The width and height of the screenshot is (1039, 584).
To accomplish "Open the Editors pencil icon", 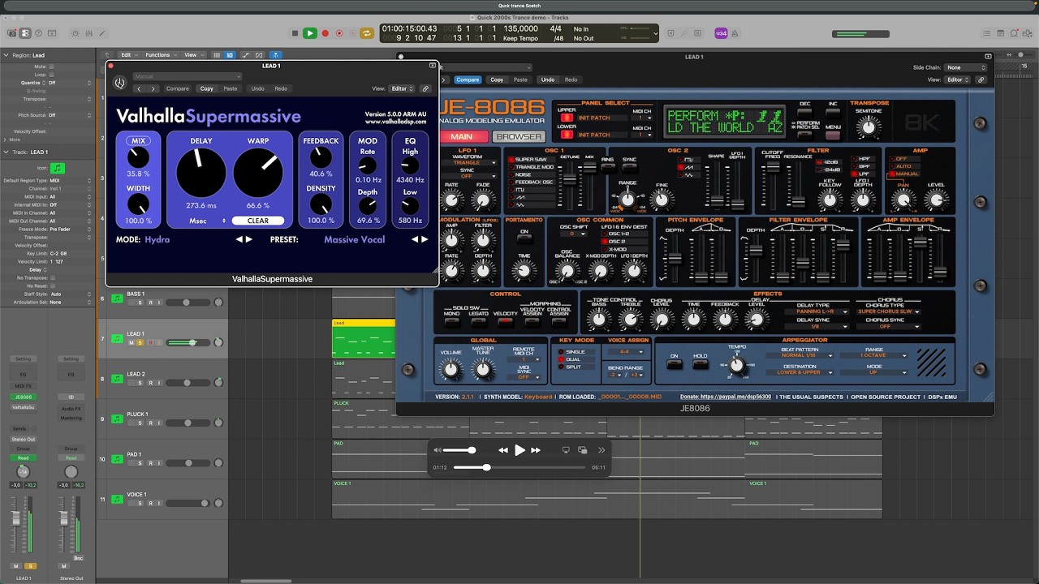I will pos(101,33).
